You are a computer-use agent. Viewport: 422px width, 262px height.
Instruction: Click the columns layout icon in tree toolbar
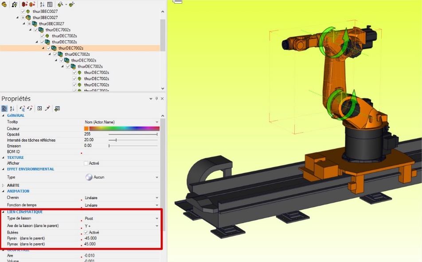point(50,4)
